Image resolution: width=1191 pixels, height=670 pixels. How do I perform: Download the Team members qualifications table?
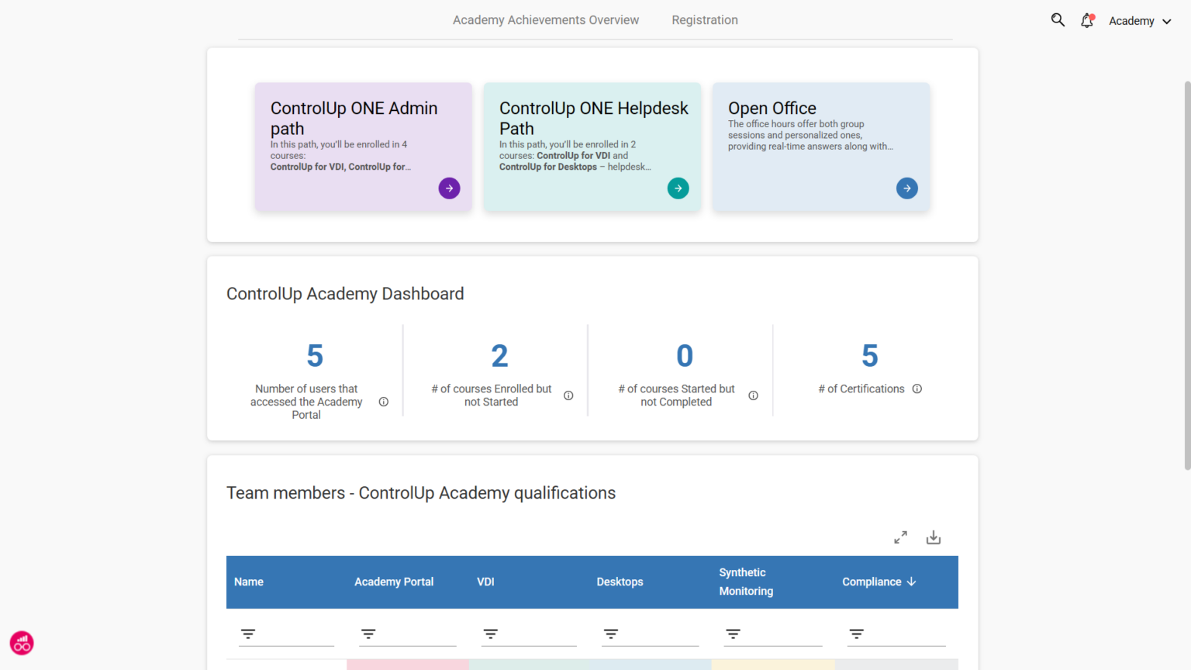click(x=934, y=537)
